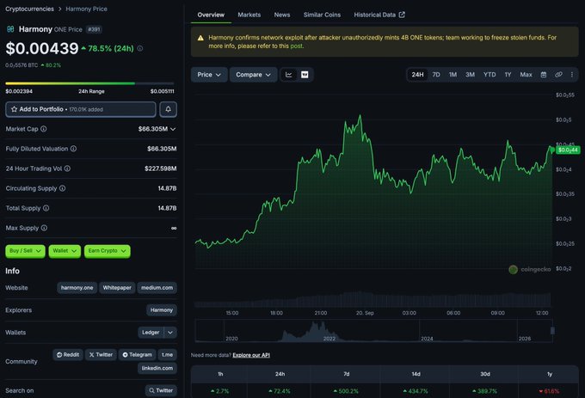Select 1M chart range
585x398 pixels.
pyautogui.click(x=453, y=75)
